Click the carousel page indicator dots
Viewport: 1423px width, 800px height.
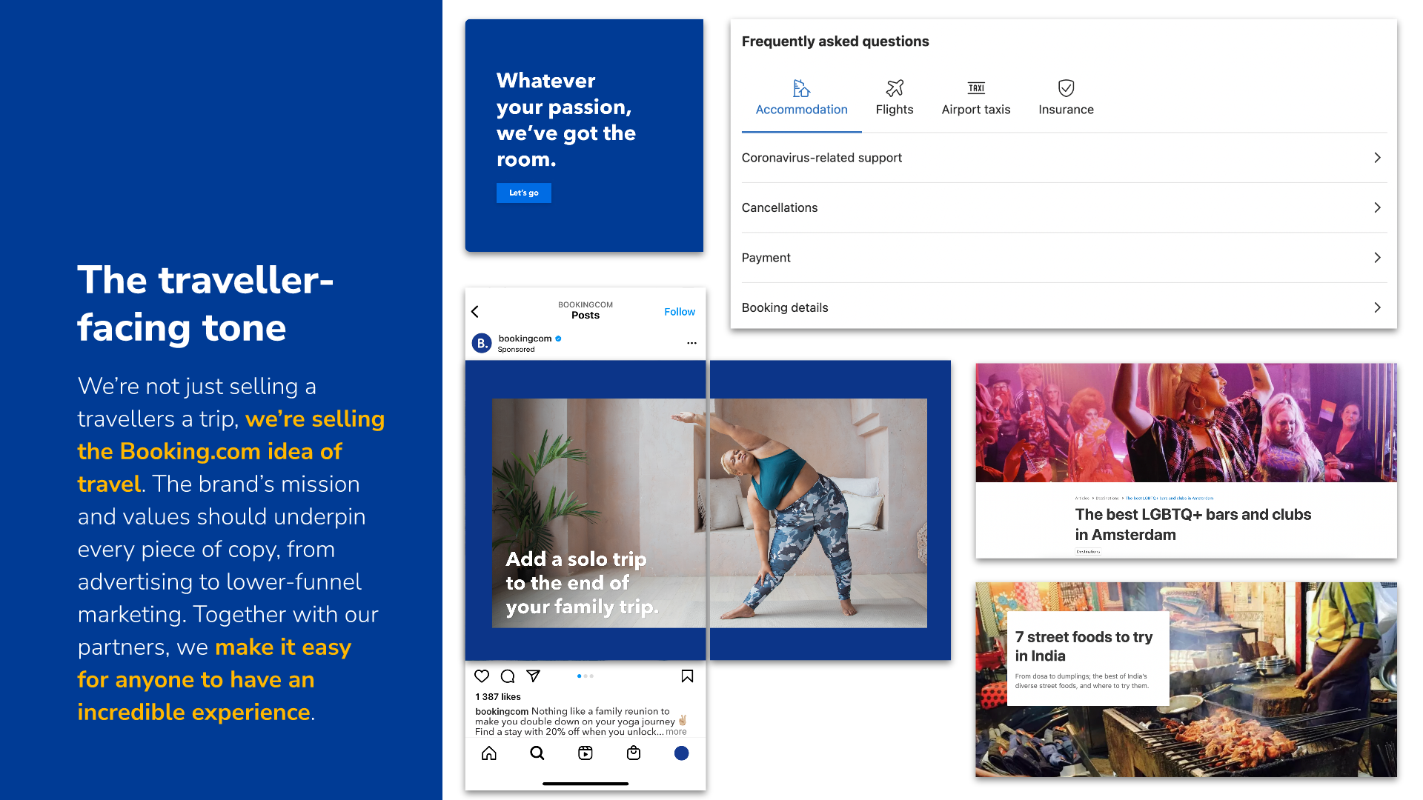pyautogui.click(x=586, y=676)
